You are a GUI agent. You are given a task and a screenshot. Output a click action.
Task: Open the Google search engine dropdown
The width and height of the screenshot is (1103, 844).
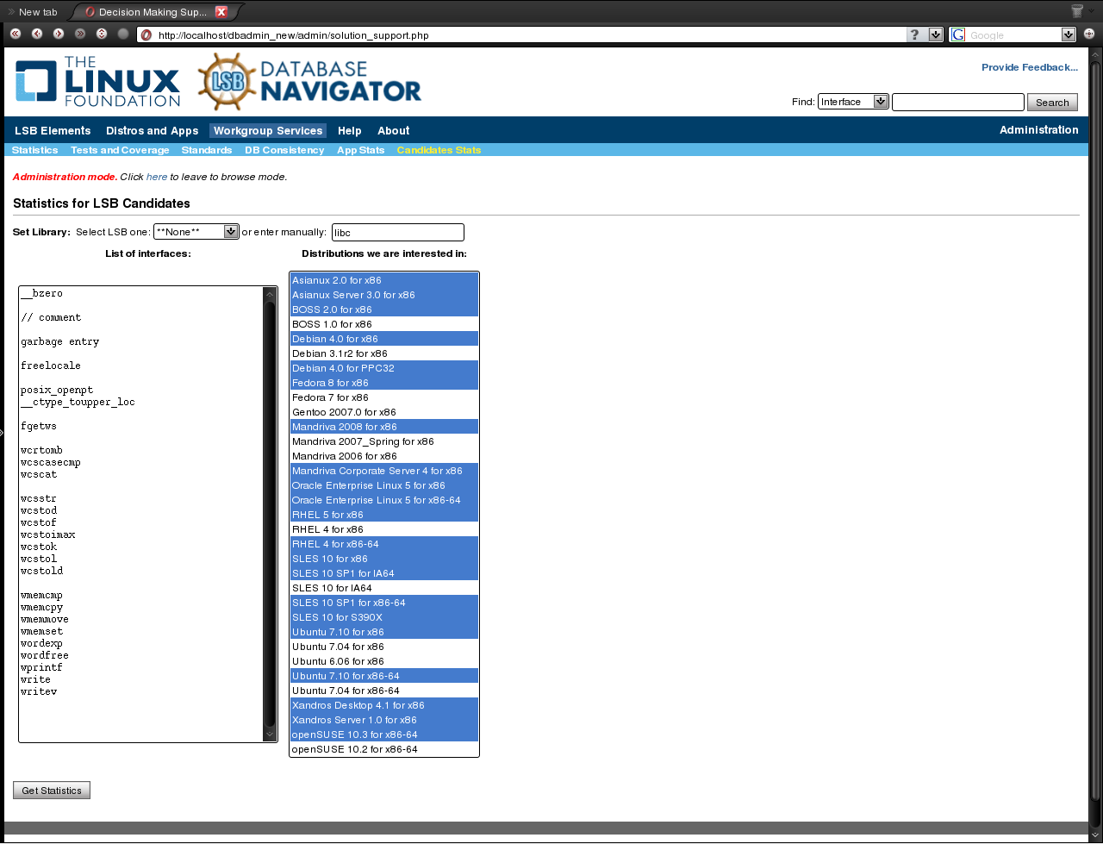click(1069, 34)
